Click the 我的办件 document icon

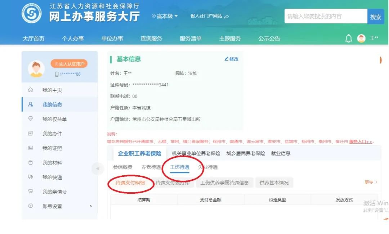click(31, 134)
